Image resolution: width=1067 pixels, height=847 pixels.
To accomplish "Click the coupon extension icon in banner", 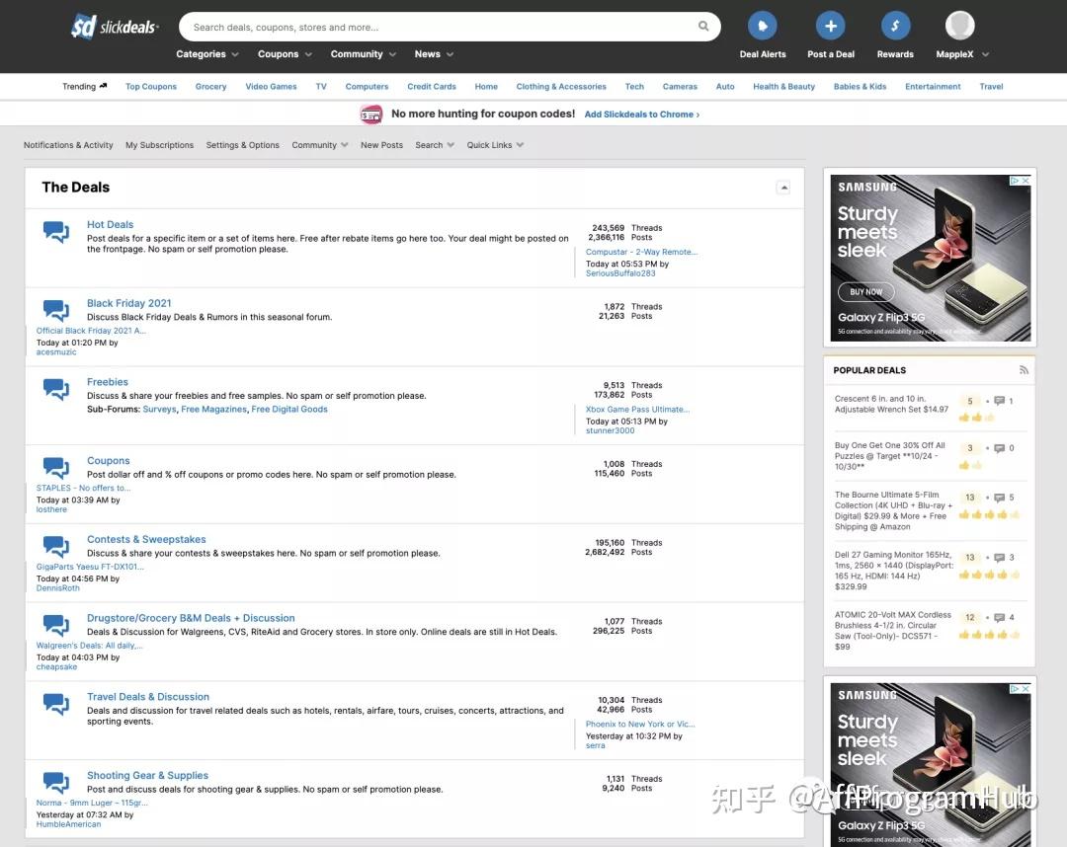I will tap(370, 115).
